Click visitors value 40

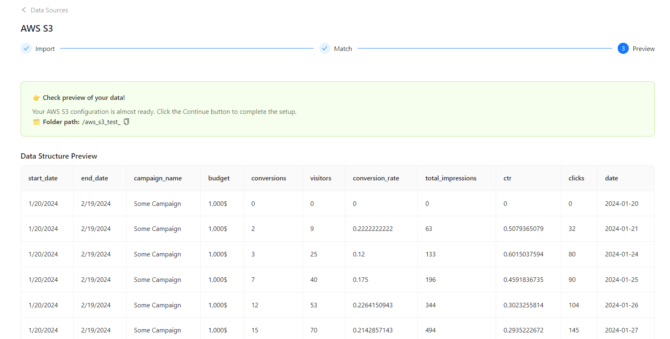coord(314,280)
